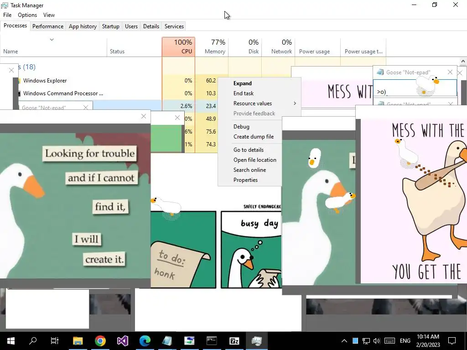Click the 75.6 memory value

(x=211, y=132)
